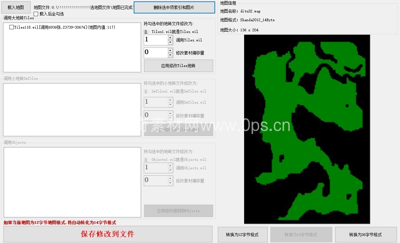Click the green map preview image
The image size is (400, 243).
pos(307,129)
